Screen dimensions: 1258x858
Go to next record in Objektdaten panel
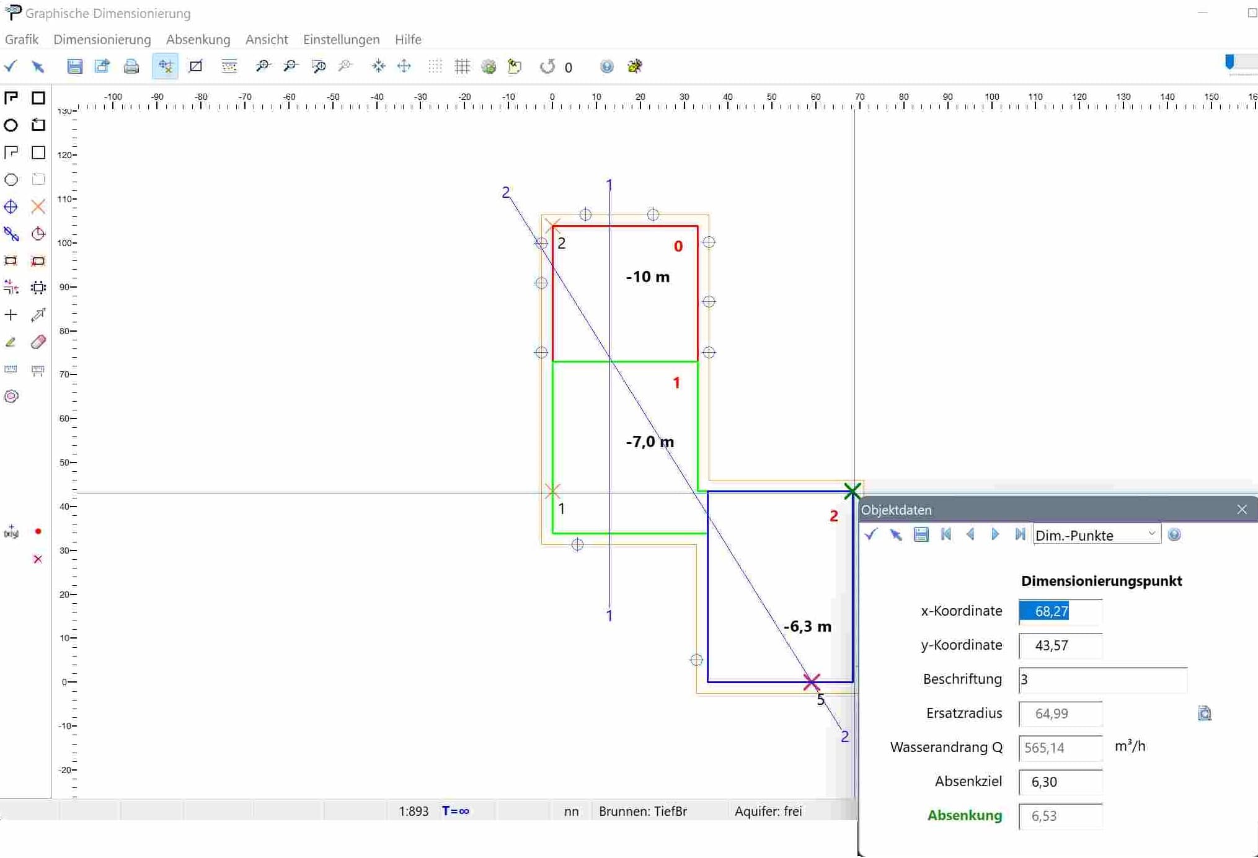995,534
